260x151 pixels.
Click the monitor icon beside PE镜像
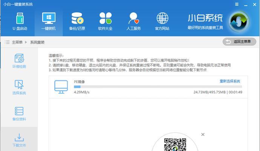tap(61, 87)
